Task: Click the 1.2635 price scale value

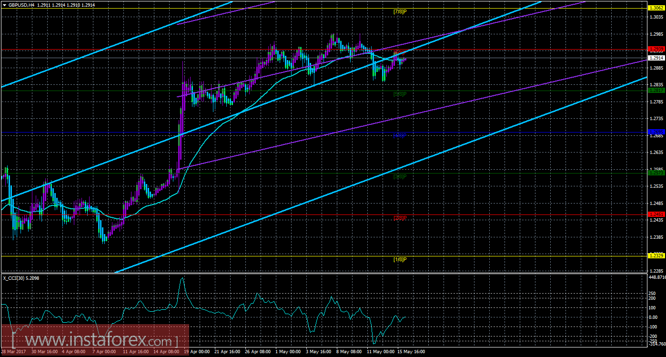Action: coord(656,153)
